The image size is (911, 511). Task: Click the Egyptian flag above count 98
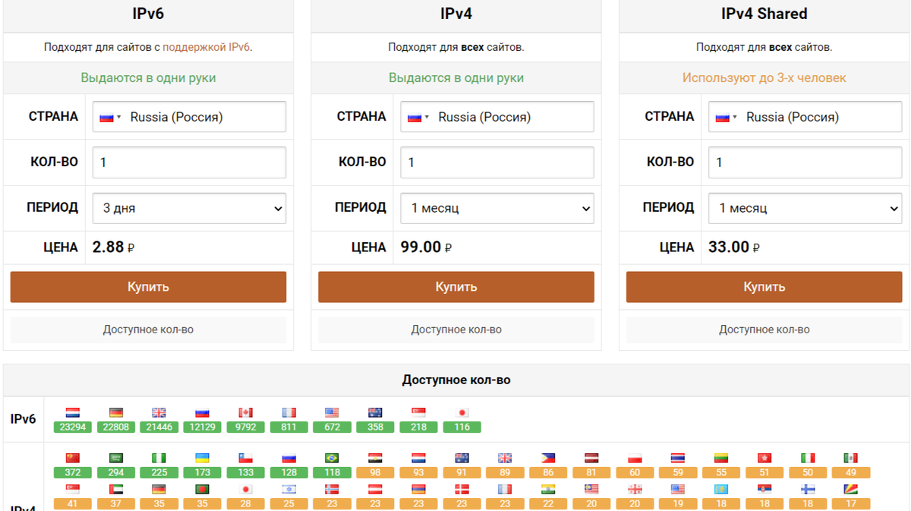(375, 459)
